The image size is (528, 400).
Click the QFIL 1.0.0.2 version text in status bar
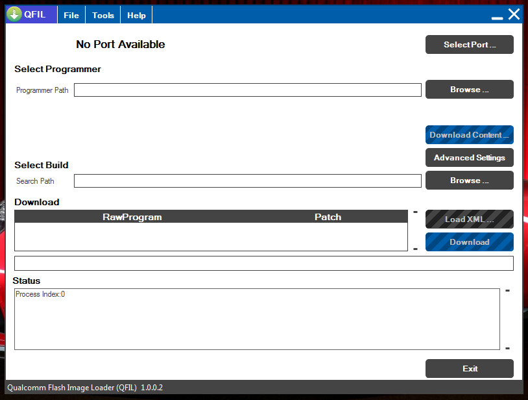click(x=85, y=388)
